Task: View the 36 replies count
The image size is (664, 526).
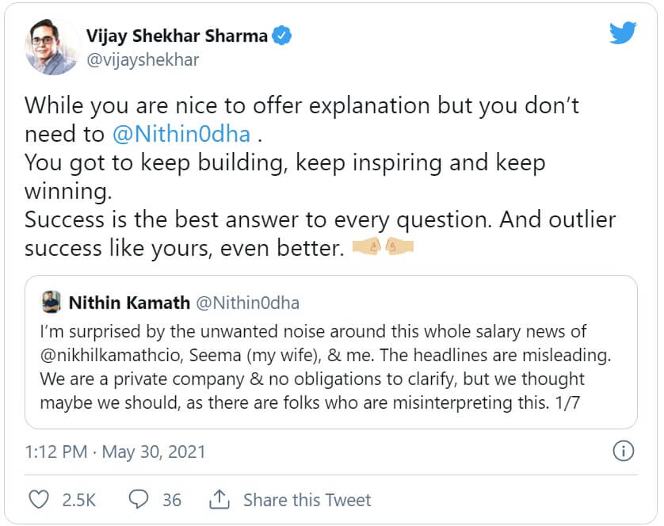Action: pos(171,500)
